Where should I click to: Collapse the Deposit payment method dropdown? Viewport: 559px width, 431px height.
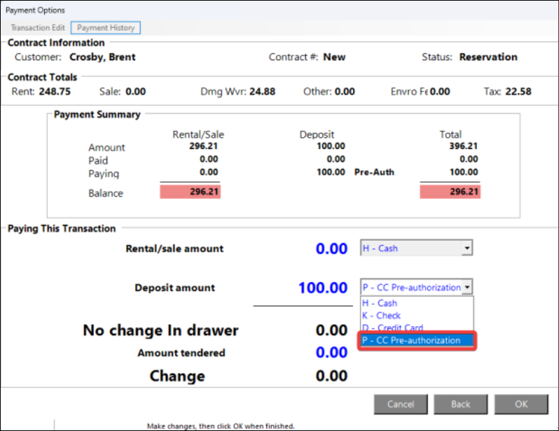(x=467, y=287)
